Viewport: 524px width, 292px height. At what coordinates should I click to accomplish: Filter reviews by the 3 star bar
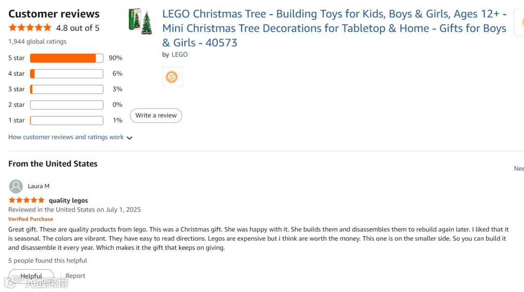pyautogui.click(x=66, y=89)
